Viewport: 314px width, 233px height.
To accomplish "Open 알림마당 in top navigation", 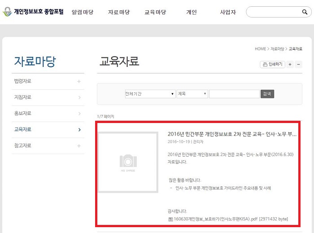I will (x=83, y=12).
